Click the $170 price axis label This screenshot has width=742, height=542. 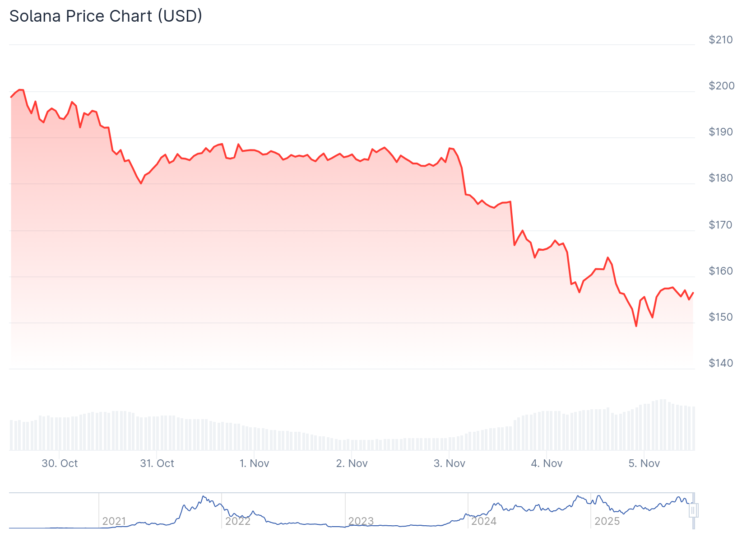click(x=721, y=225)
